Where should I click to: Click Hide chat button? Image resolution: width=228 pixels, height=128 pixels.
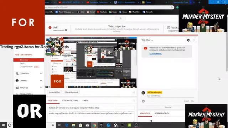click(x=168, y=107)
